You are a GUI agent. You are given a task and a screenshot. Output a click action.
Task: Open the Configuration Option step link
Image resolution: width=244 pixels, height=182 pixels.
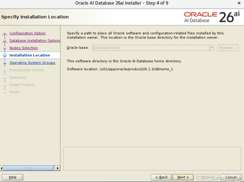27,33
